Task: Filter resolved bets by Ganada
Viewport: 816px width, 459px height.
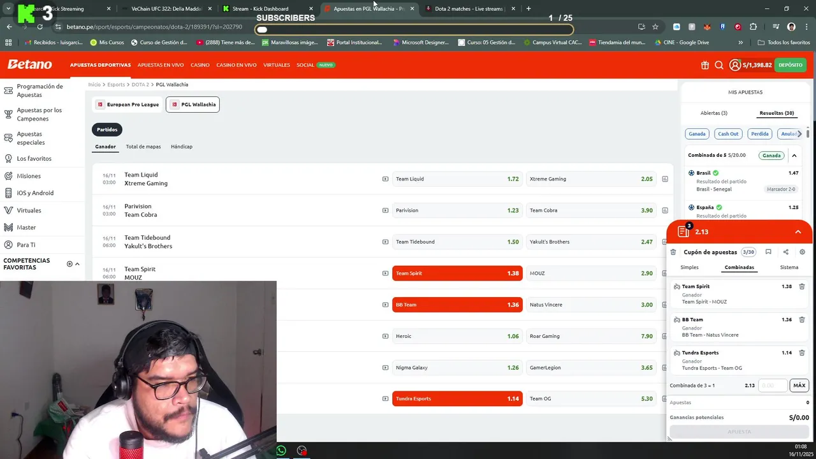Action: coord(697,134)
